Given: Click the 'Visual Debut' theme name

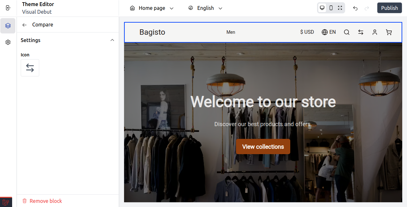Looking at the screenshot, I should tap(37, 12).
